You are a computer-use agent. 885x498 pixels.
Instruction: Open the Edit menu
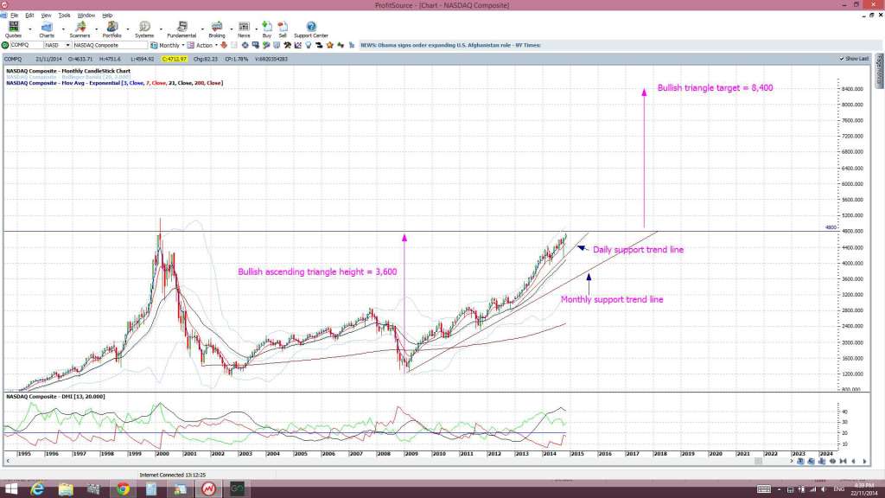29,16
